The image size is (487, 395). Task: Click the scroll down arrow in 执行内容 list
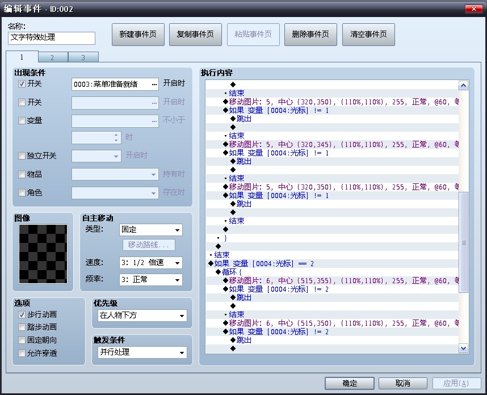(x=463, y=348)
